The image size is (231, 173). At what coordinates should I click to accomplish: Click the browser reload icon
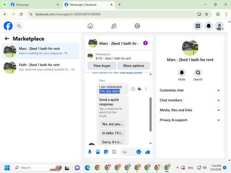pyautogui.click(x=21, y=14)
